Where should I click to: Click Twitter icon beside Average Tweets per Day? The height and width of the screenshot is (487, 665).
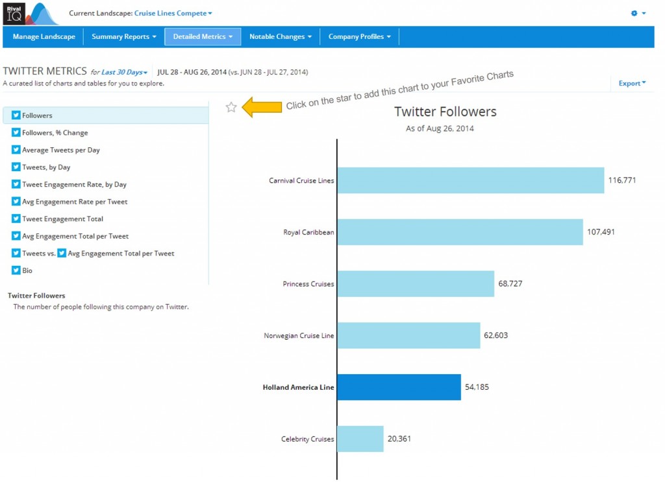point(16,150)
